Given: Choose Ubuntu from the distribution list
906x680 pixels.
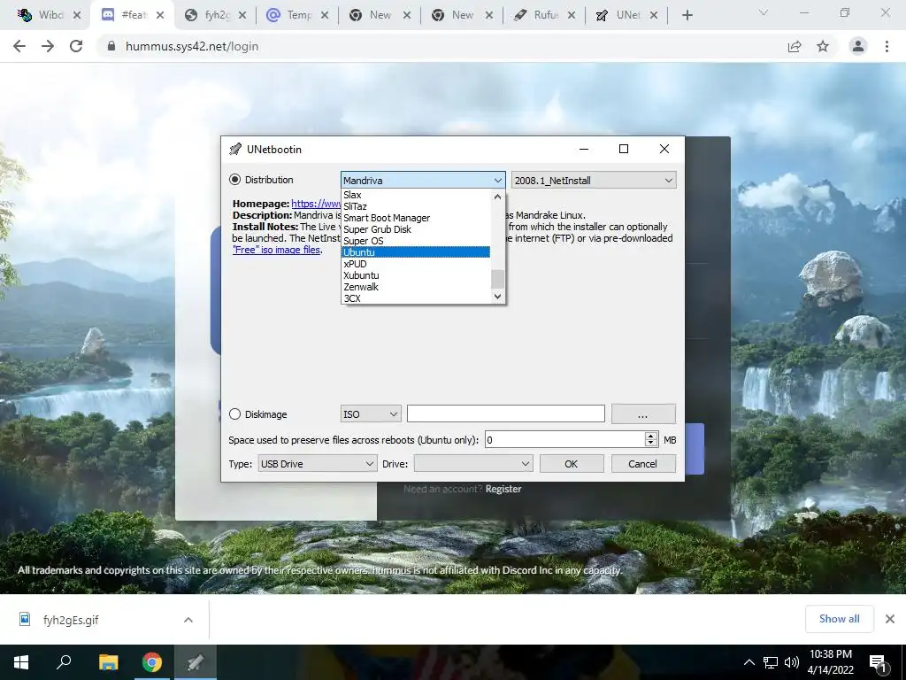Looking at the screenshot, I should tap(416, 252).
